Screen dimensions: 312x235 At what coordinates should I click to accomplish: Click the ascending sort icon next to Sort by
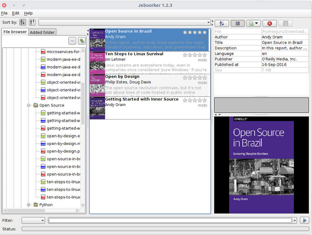point(23,22)
